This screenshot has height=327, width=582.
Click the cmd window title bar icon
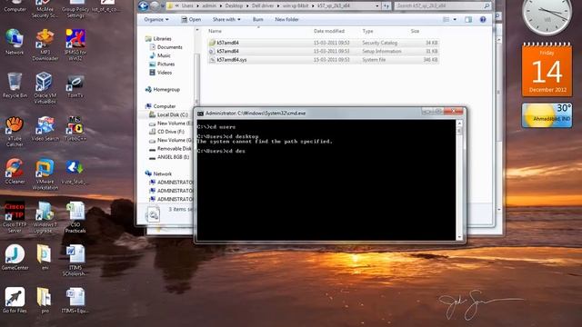200,114
